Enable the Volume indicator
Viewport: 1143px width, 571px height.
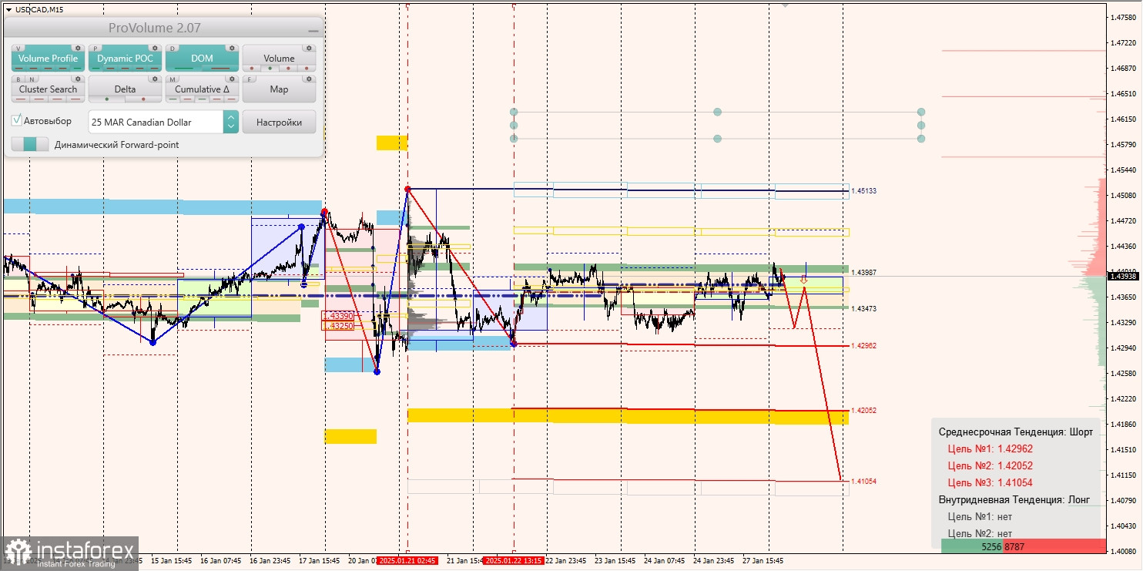click(279, 59)
